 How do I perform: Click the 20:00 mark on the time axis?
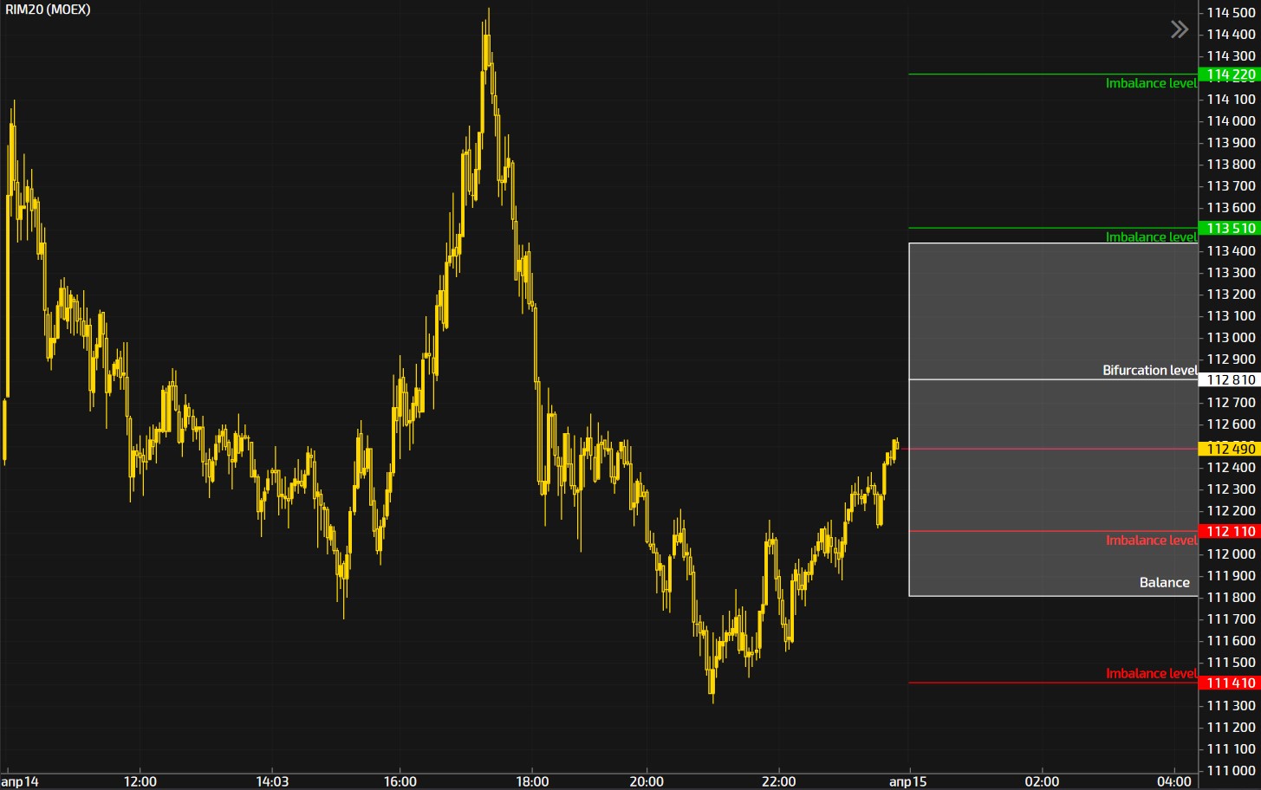tap(647, 781)
